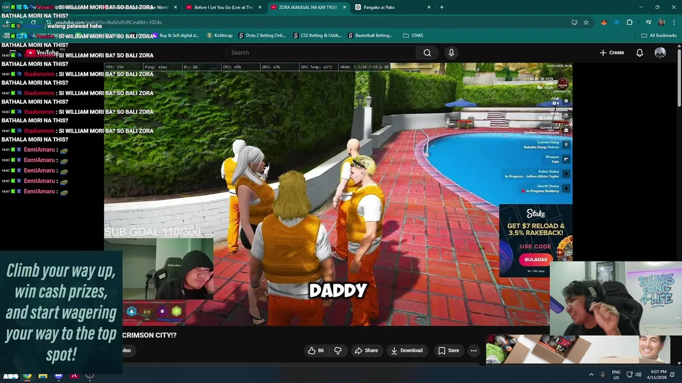Screen dimensions: 682x383
Task: Click the blue hexagon icon in the game HUD
Action: 132,312
